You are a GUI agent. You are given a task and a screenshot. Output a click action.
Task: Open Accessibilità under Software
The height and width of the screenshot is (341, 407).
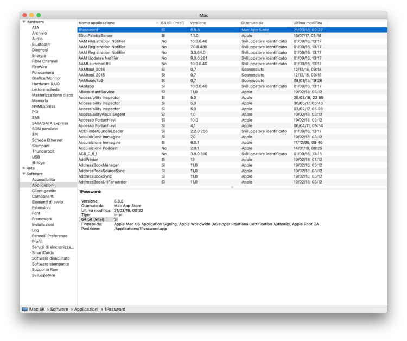pyautogui.click(x=43, y=180)
